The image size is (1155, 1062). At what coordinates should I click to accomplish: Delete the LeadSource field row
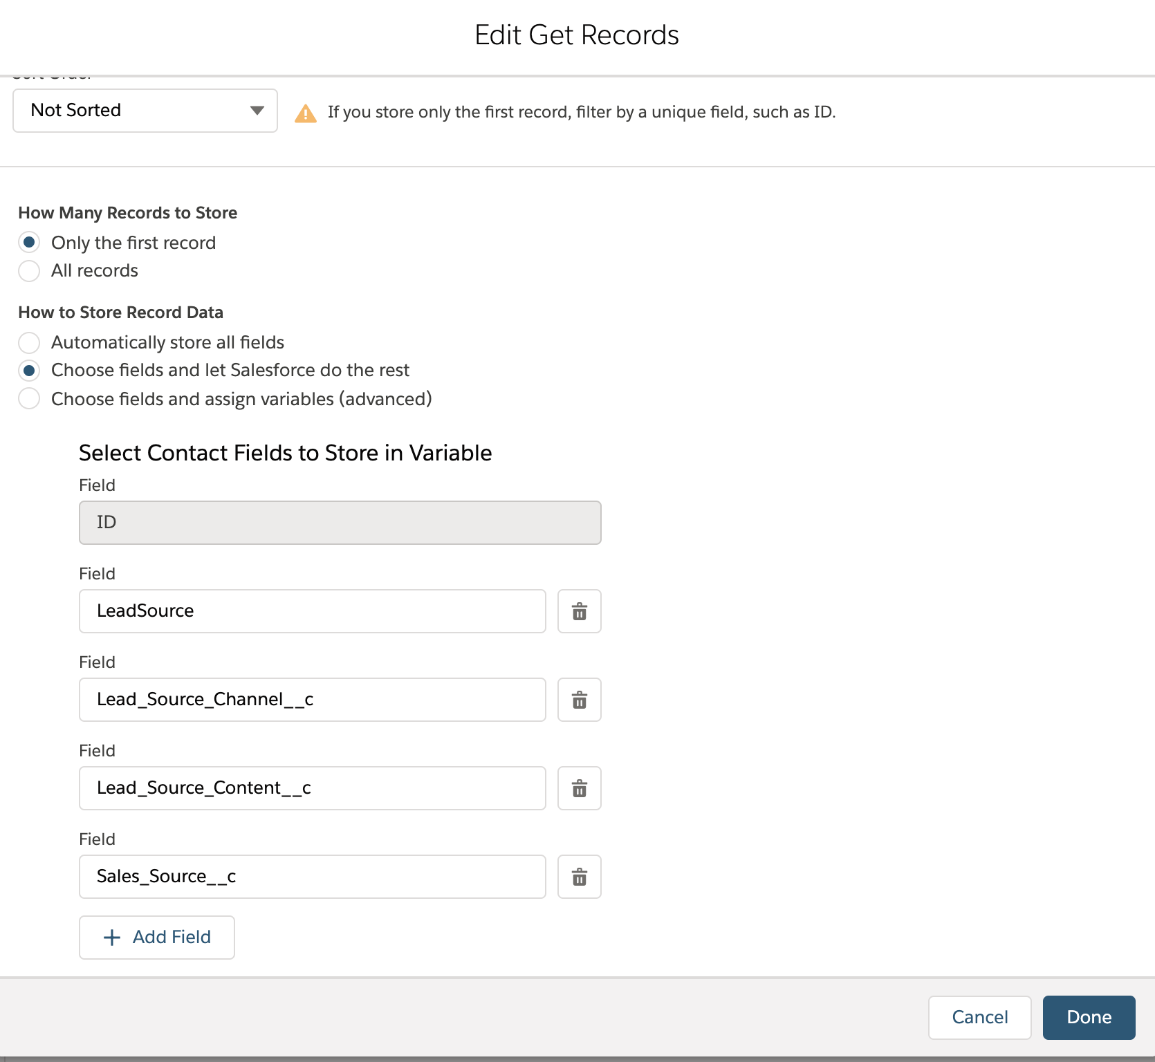point(580,611)
